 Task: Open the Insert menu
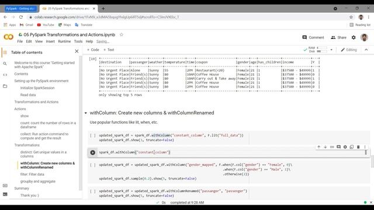coord(50,41)
